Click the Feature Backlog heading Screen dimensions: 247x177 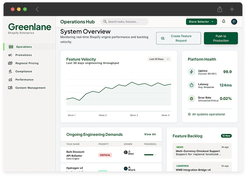187,136
